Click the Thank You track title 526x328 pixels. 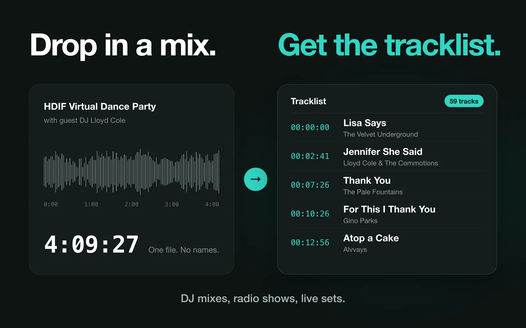click(x=367, y=180)
